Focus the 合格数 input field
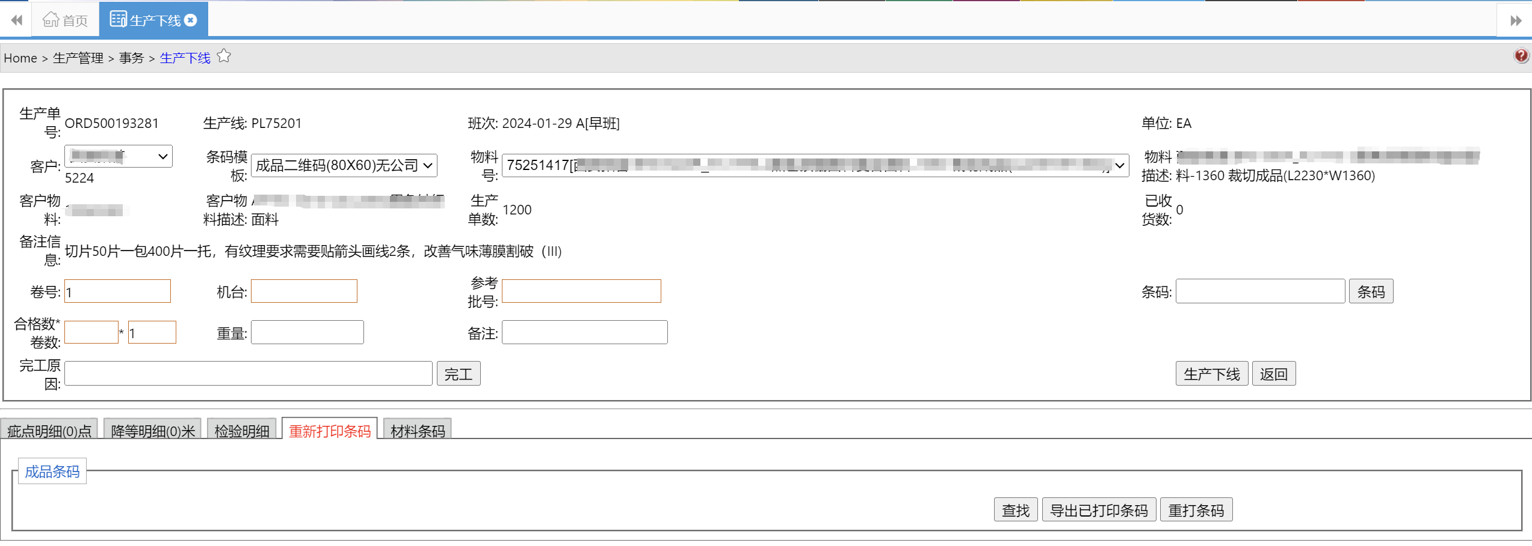The height and width of the screenshot is (546, 1532). pos(91,333)
